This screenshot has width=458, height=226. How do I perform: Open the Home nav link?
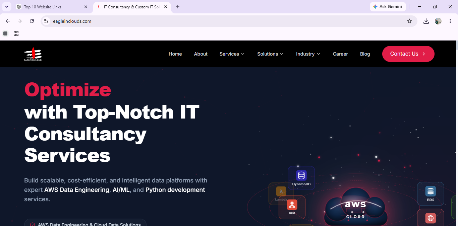[175, 54]
